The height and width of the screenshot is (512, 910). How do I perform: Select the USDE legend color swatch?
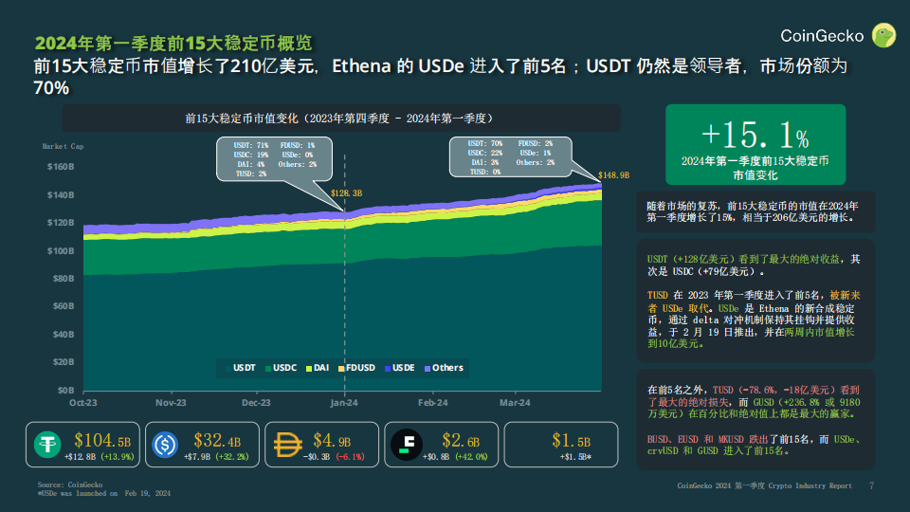coord(387,368)
